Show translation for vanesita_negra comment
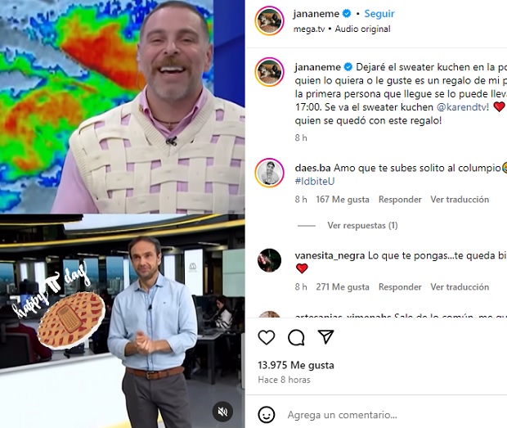Image resolution: width=507 pixels, height=428 pixels. (460, 287)
